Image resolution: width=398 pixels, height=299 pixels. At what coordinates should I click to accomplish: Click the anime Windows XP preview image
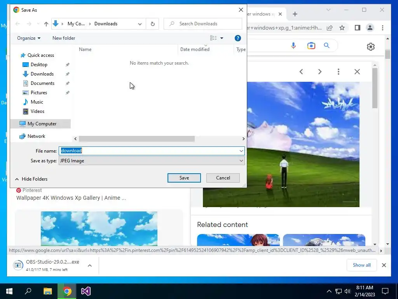click(x=303, y=144)
